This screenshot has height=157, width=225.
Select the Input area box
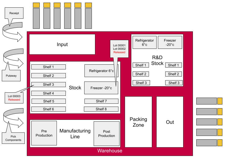(62, 45)
